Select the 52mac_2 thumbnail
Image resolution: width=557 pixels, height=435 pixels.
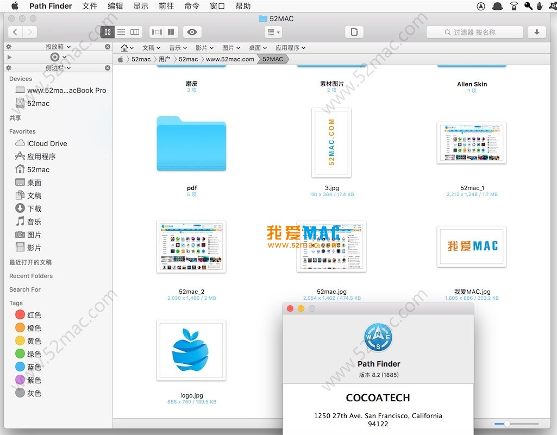(191, 247)
